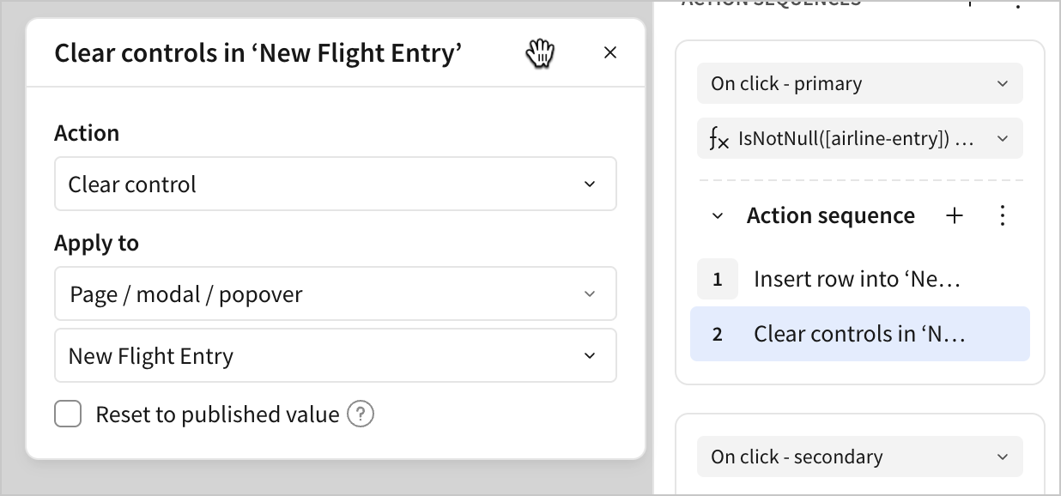1061x496 pixels.
Task: Click the help icon beside Reset to published value
Action: tap(361, 415)
